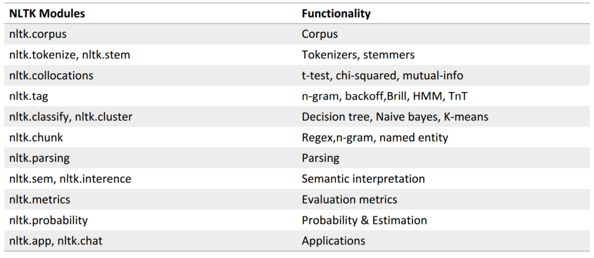Click the Tokenizers, stemmers functionality text
Screen dimensions: 594x258
(x=358, y=55)
